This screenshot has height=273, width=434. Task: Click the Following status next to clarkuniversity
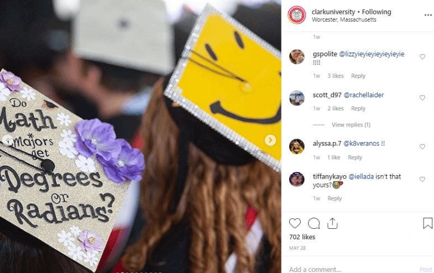[x=377, y=12]
